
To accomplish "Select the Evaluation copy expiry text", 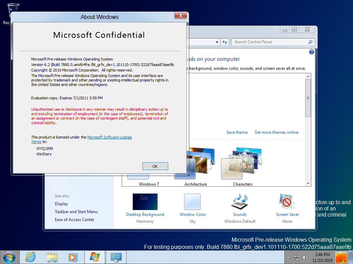I will (x=67, y=98).
